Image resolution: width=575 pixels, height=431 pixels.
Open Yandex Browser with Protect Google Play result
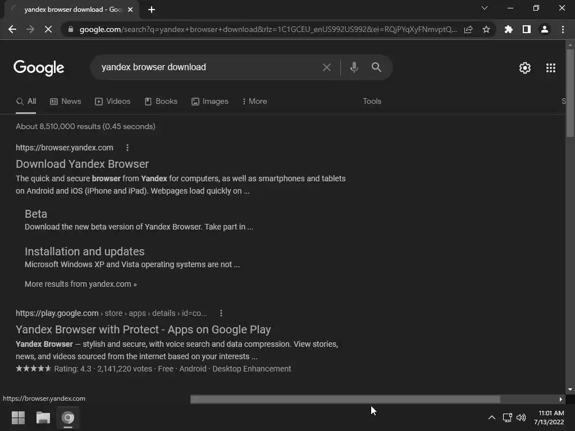pos(143,329)
